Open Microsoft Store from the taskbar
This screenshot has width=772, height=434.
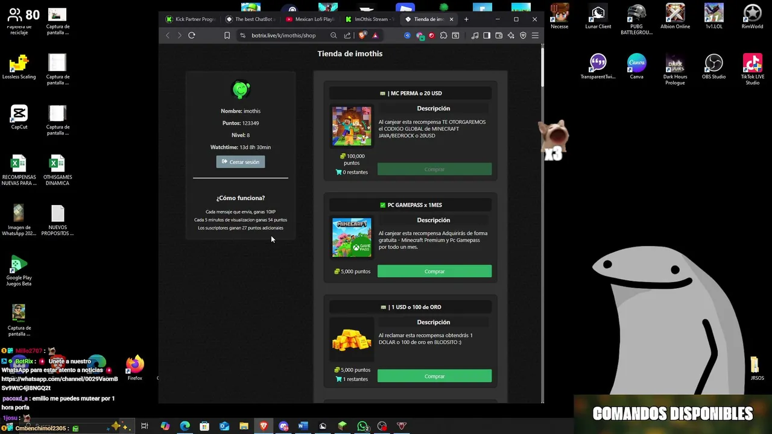[204, 426]
